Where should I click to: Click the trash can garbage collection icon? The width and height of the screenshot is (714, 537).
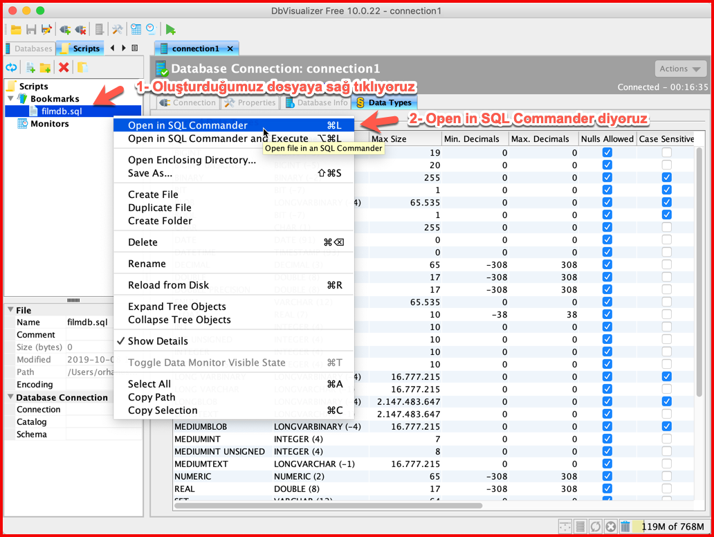point(625,527)
